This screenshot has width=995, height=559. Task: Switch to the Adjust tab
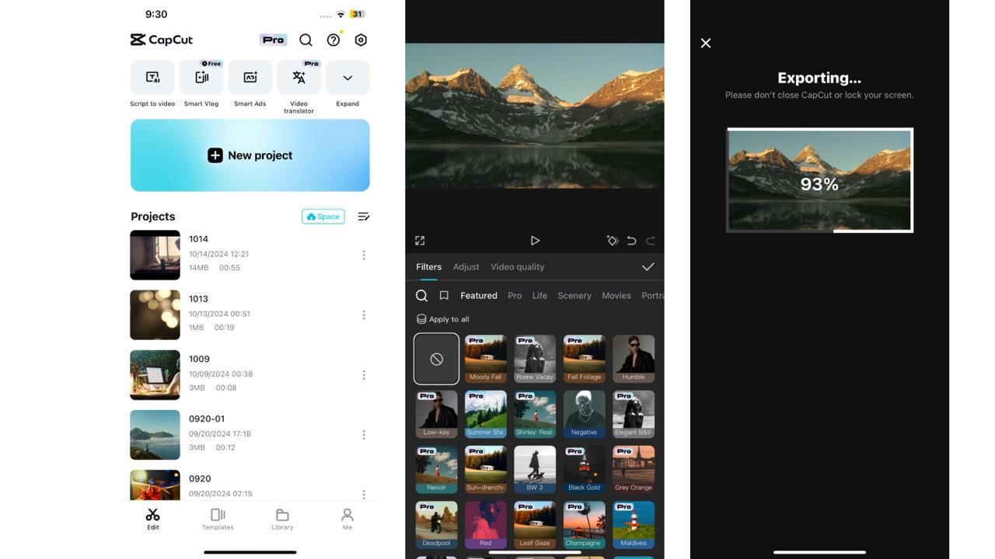coord(466,266)
